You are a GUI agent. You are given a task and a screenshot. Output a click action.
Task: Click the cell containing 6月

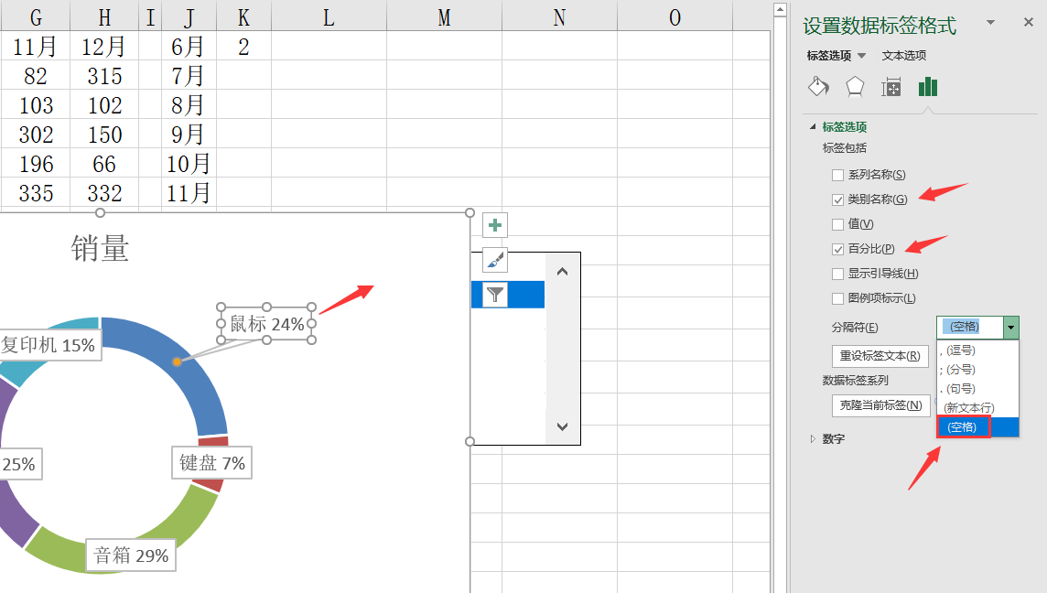pos(189,47)
